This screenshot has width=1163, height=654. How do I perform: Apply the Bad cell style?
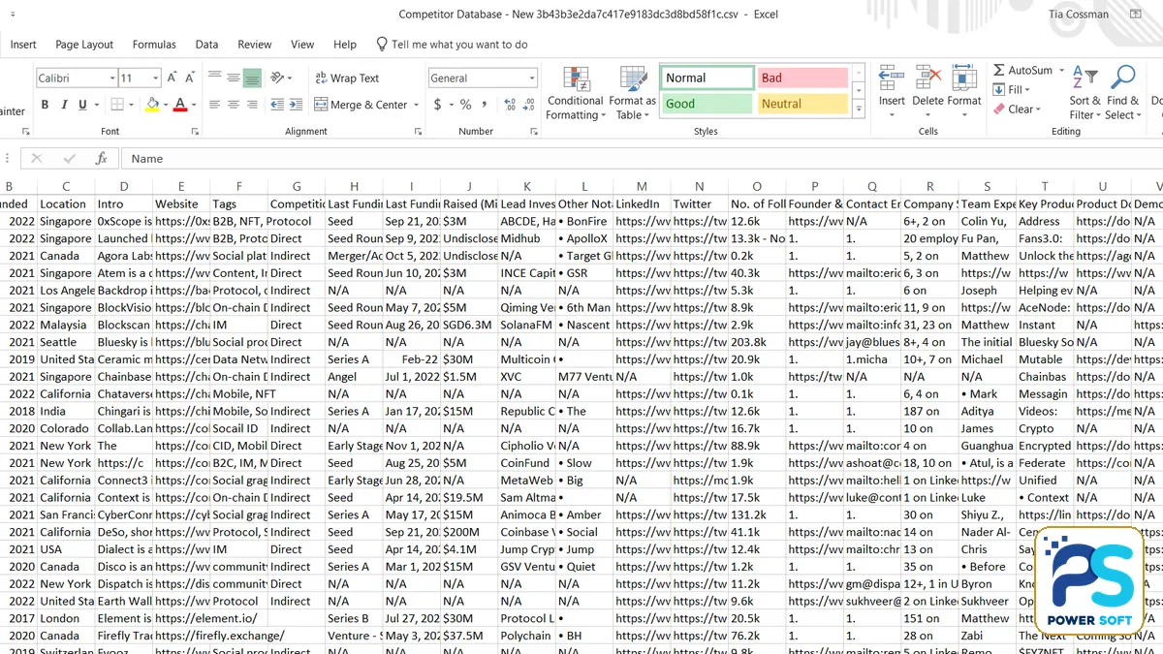pyautogui.click(x=802, y=78)
